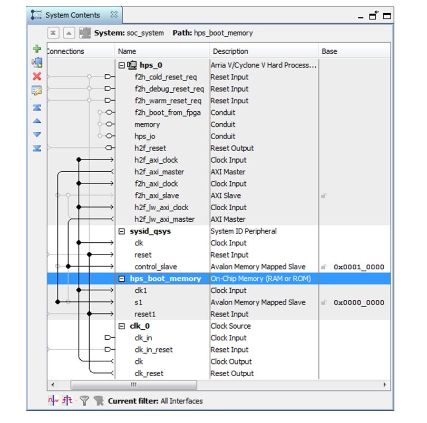Select the hps_boot_memory row
The image size is (427, 423).
(219, 279)
